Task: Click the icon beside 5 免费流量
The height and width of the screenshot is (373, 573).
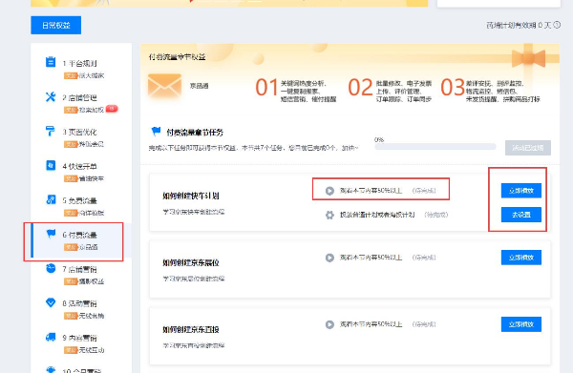Action: (x=51, y=199)
